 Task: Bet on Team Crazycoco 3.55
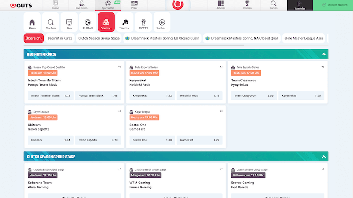254,95
